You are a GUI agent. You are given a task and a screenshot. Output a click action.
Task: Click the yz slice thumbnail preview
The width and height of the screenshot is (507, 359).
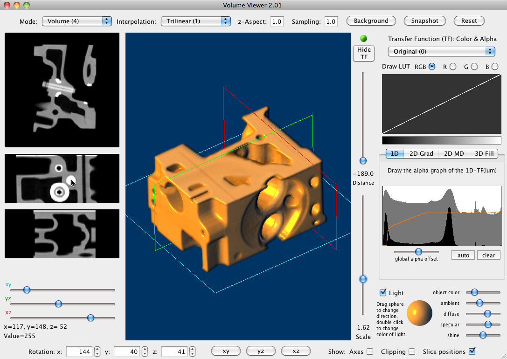click(x=62, y=178)
